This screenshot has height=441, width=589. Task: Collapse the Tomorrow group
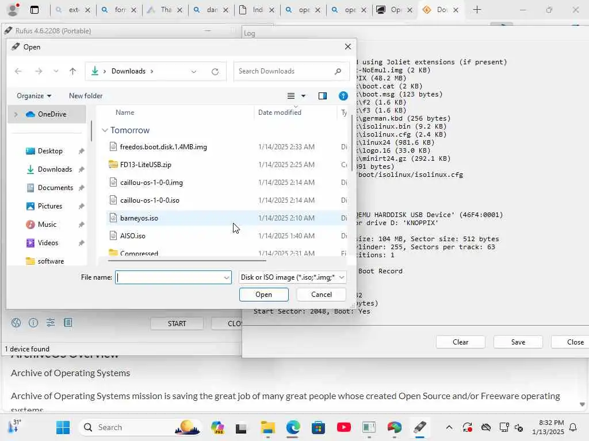105,130
